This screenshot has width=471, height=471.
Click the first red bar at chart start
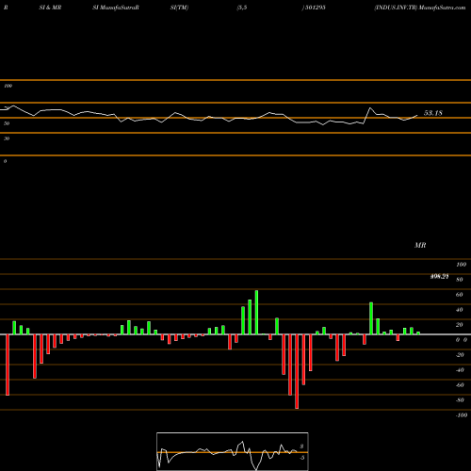(x=8, y=365)
